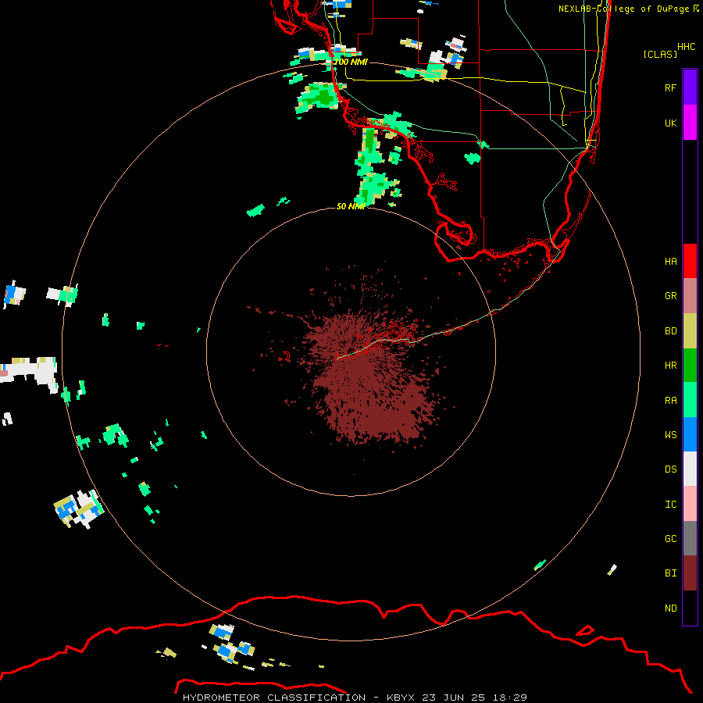Click the 'RA' legend label

coord(670,401)
